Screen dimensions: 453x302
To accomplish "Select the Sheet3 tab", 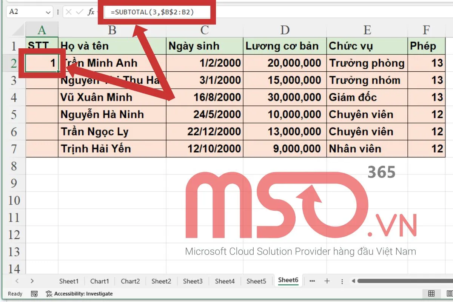I will [x=193, y=281].
